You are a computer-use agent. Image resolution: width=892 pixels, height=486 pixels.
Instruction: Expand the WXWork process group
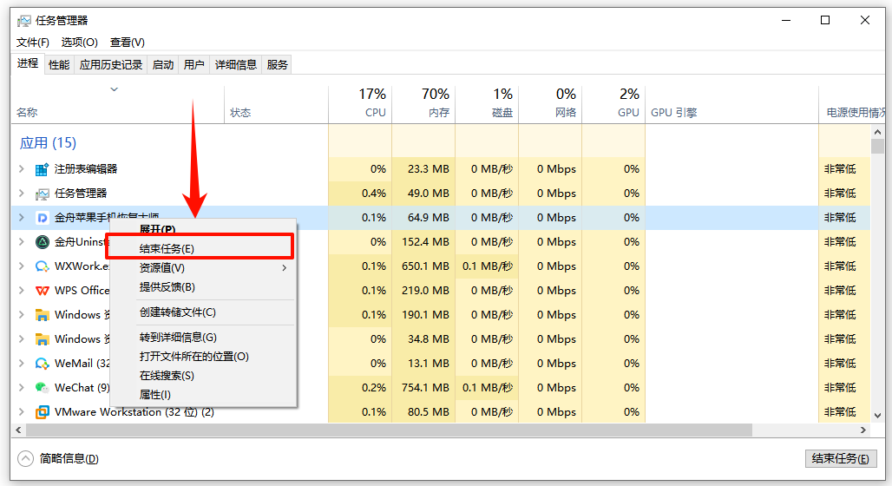21,266
